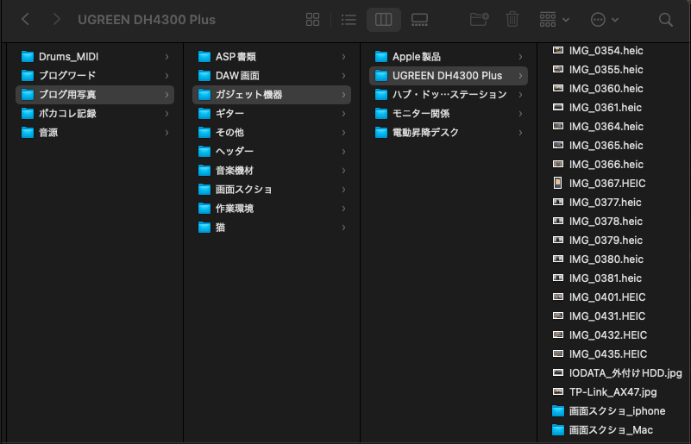
Task: Click the TP-Link_AX47.jpg file icon
Action: [x=557, y=392]
